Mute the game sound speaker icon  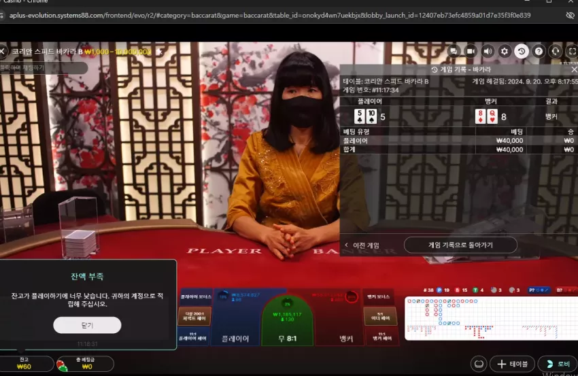tap(488, 51)
